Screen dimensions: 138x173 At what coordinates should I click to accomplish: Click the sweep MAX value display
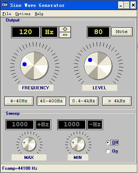tap(20, 125)
